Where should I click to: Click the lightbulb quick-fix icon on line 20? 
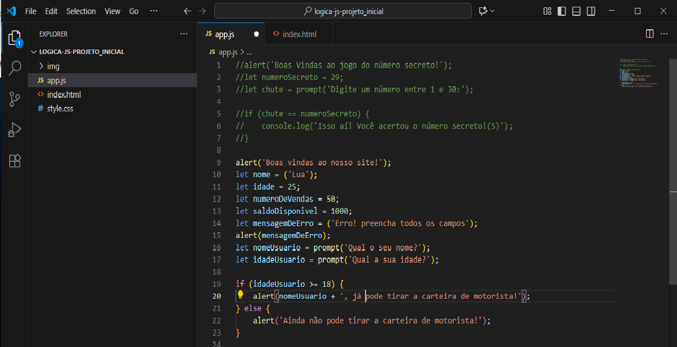point(240,295)
